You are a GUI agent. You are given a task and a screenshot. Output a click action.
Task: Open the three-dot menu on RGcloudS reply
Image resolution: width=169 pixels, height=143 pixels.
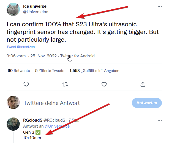click(x=160, y=120)
